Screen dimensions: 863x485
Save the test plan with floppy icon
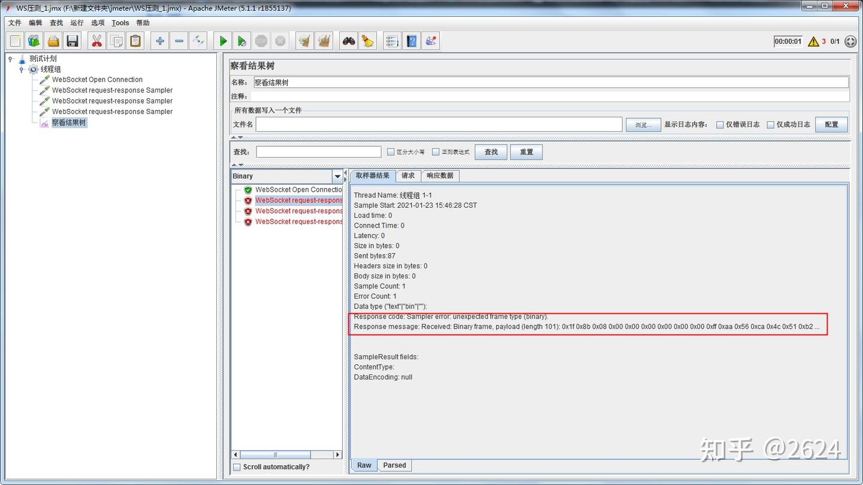[73, 41]
